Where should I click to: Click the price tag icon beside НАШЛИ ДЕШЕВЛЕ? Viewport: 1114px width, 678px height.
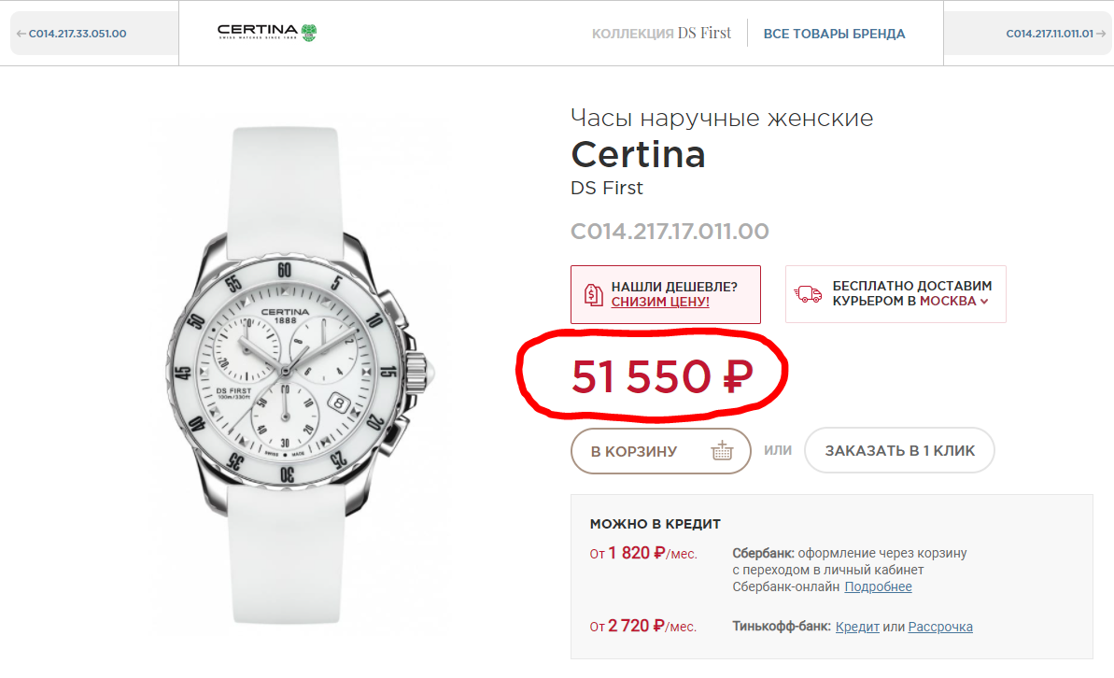tap(593, 294)
